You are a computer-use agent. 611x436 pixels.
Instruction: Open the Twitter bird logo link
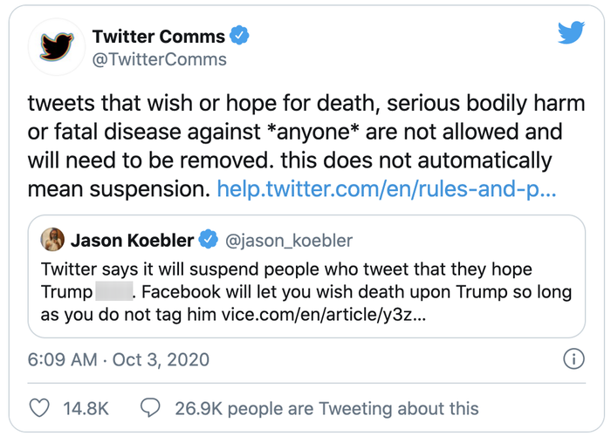point(570,34)
